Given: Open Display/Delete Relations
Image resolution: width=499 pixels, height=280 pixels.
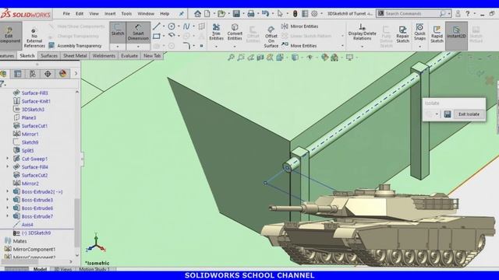Looking at the screenshot, I should pos(362,32).
